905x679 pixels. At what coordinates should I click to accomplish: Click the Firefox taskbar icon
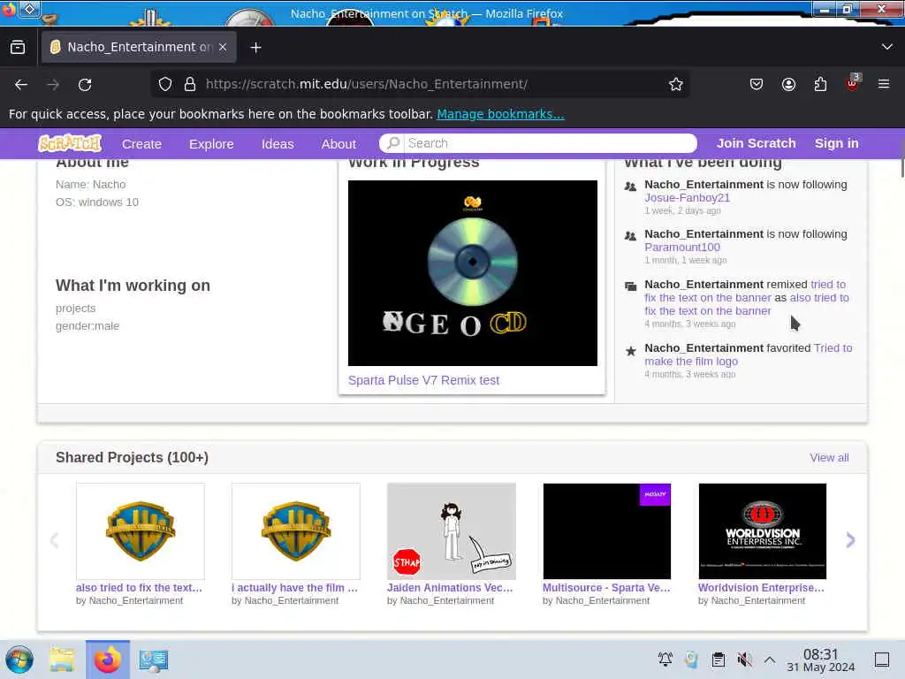tap(108, 660)
